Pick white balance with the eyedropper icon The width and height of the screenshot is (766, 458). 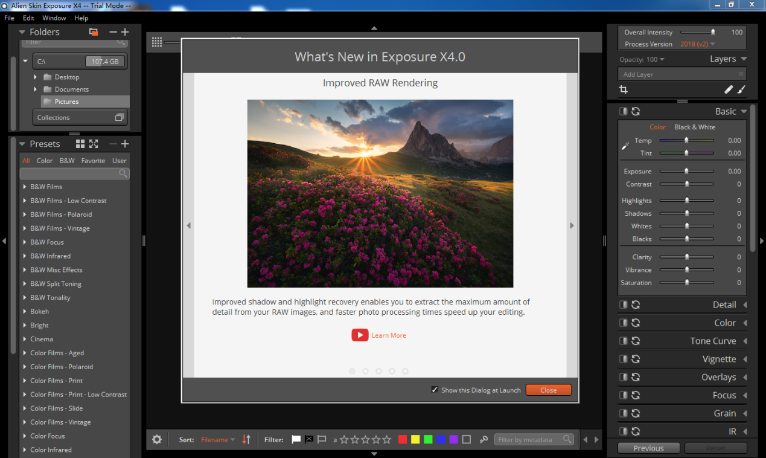pyautogui.click(x=625, y=146)
